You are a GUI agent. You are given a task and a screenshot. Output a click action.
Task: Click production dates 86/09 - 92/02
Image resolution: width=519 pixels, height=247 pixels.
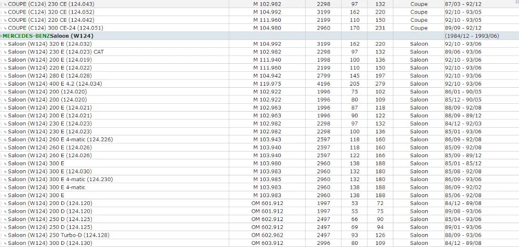pyautogui.click(x=463, y=187)
